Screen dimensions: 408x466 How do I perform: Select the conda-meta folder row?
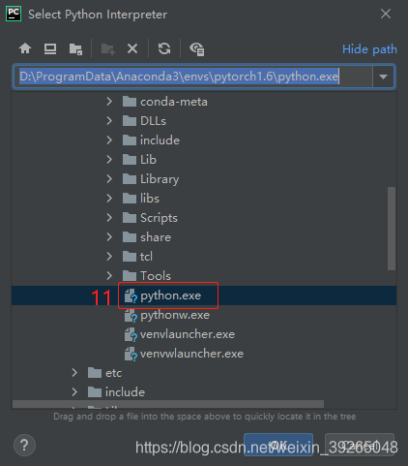204,102
